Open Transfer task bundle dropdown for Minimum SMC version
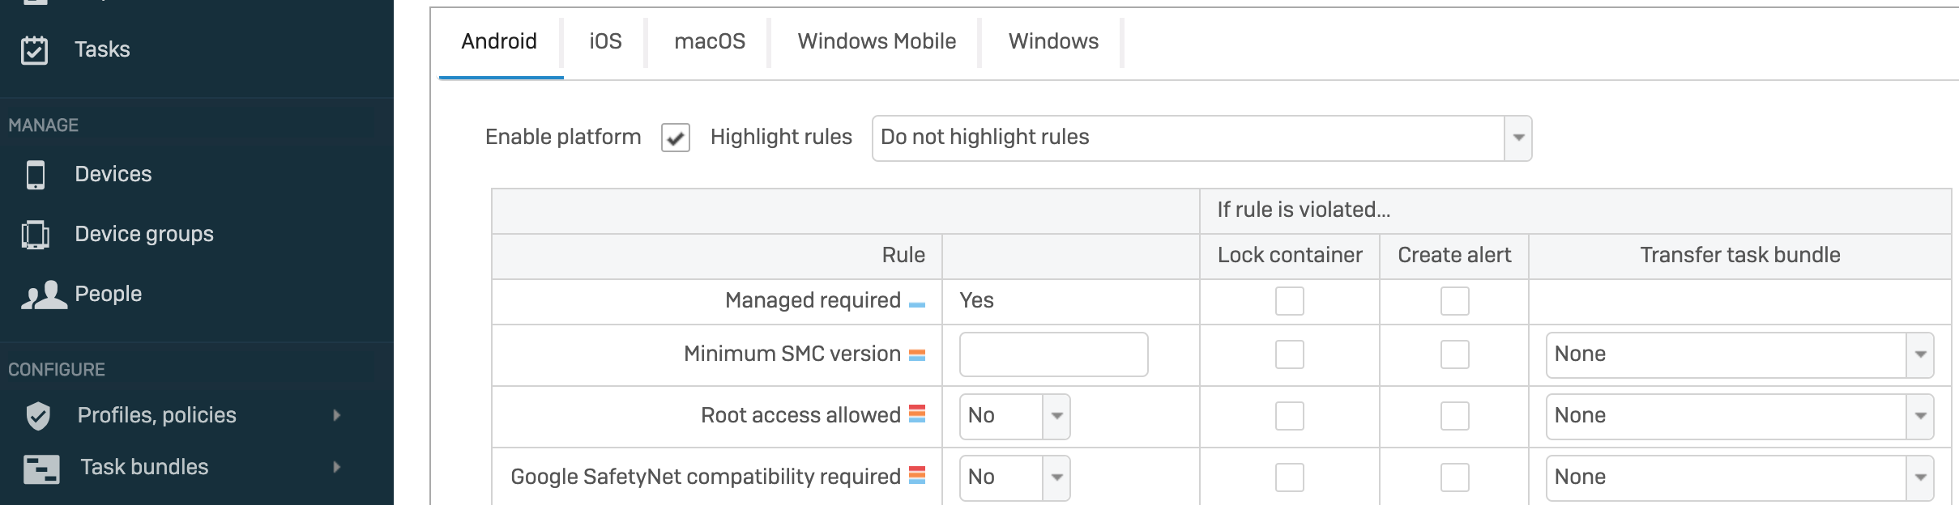Image resolution: width=1959 pixels, height=505 pixels. tap(1740, 355)
